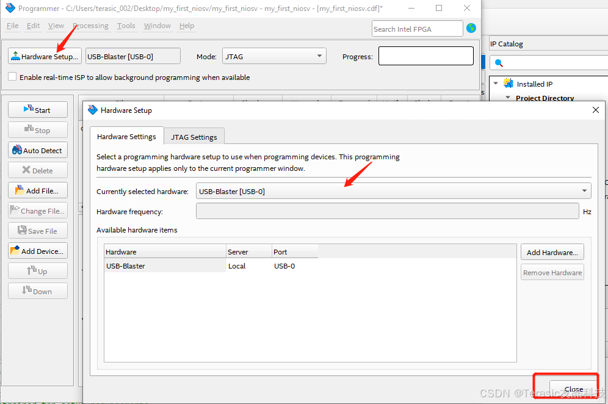Select the Hardware Settings tab
The width and height of the screenshot is (608, 404).
[126, 137]
